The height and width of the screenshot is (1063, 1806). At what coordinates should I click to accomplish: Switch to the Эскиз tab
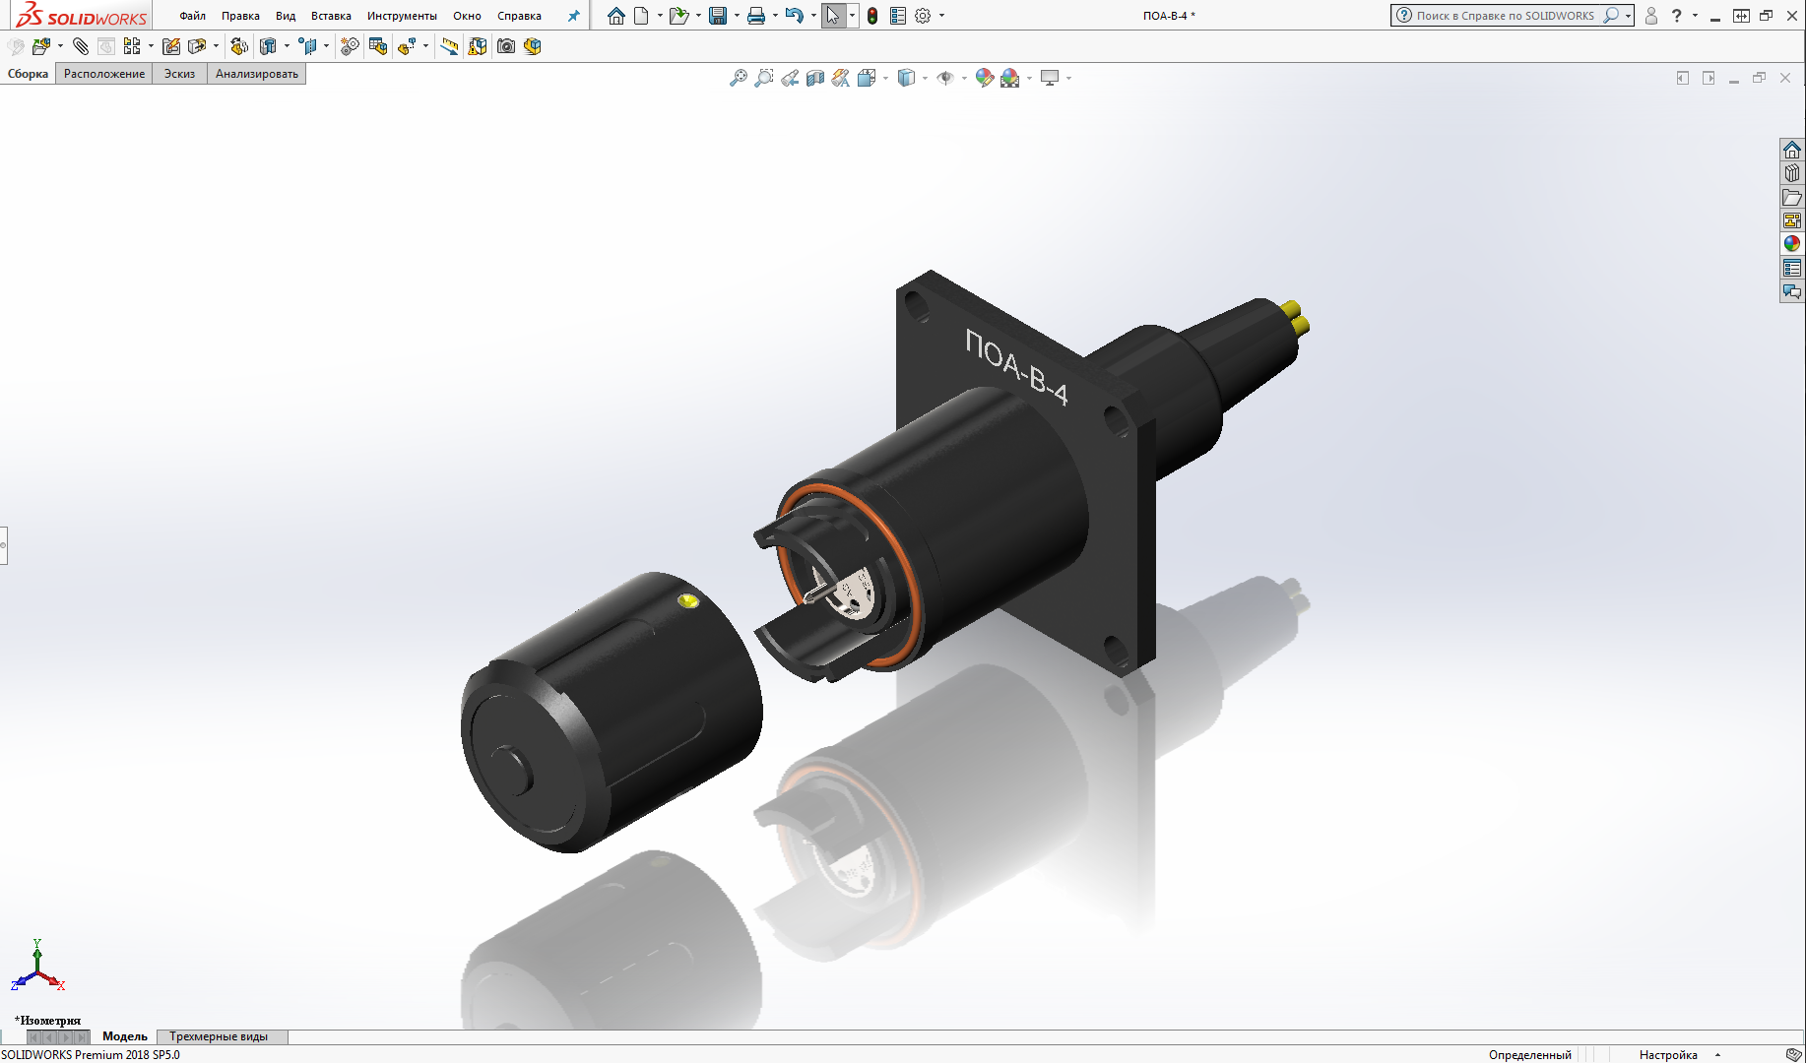click(x=179, y=74)
